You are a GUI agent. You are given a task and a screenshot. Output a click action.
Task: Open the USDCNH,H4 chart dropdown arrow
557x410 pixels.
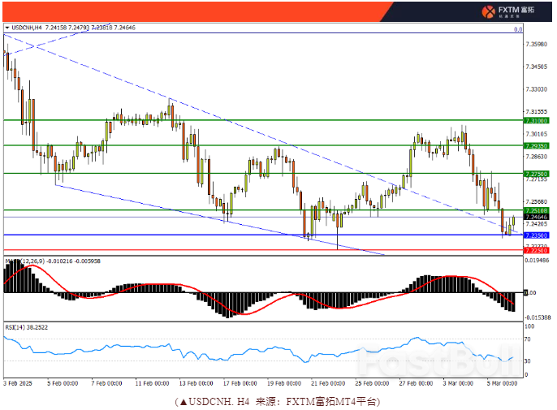click(7, 28)
